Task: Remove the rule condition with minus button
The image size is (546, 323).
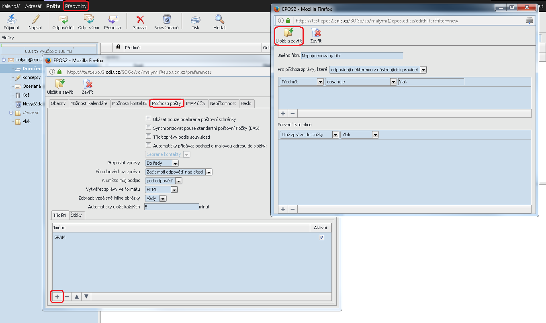Action: click(x=292, y=113)
